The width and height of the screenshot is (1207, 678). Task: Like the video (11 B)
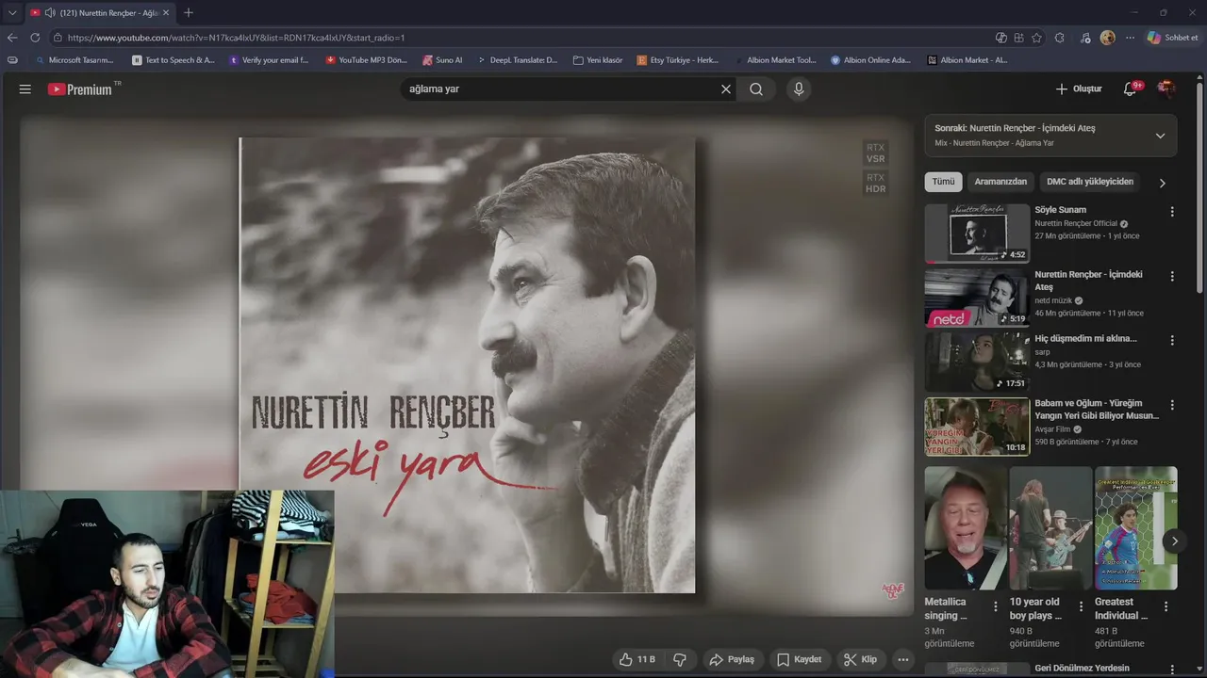[x=637, y=659]
